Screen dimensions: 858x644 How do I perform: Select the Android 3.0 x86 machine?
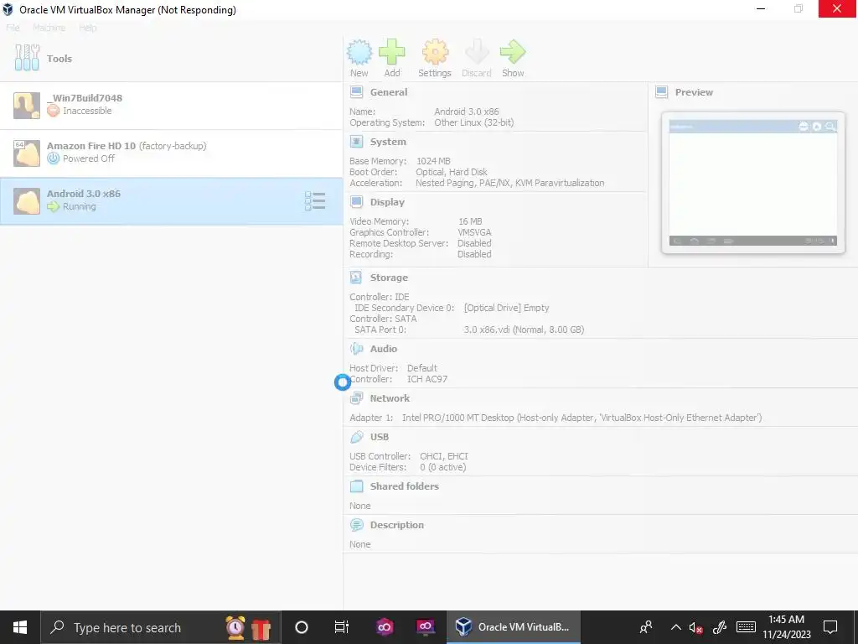coord(171,201)
